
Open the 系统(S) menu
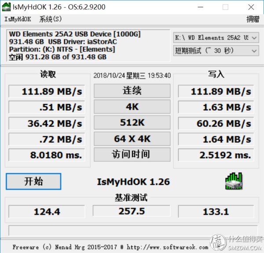[x=51, y=19]
